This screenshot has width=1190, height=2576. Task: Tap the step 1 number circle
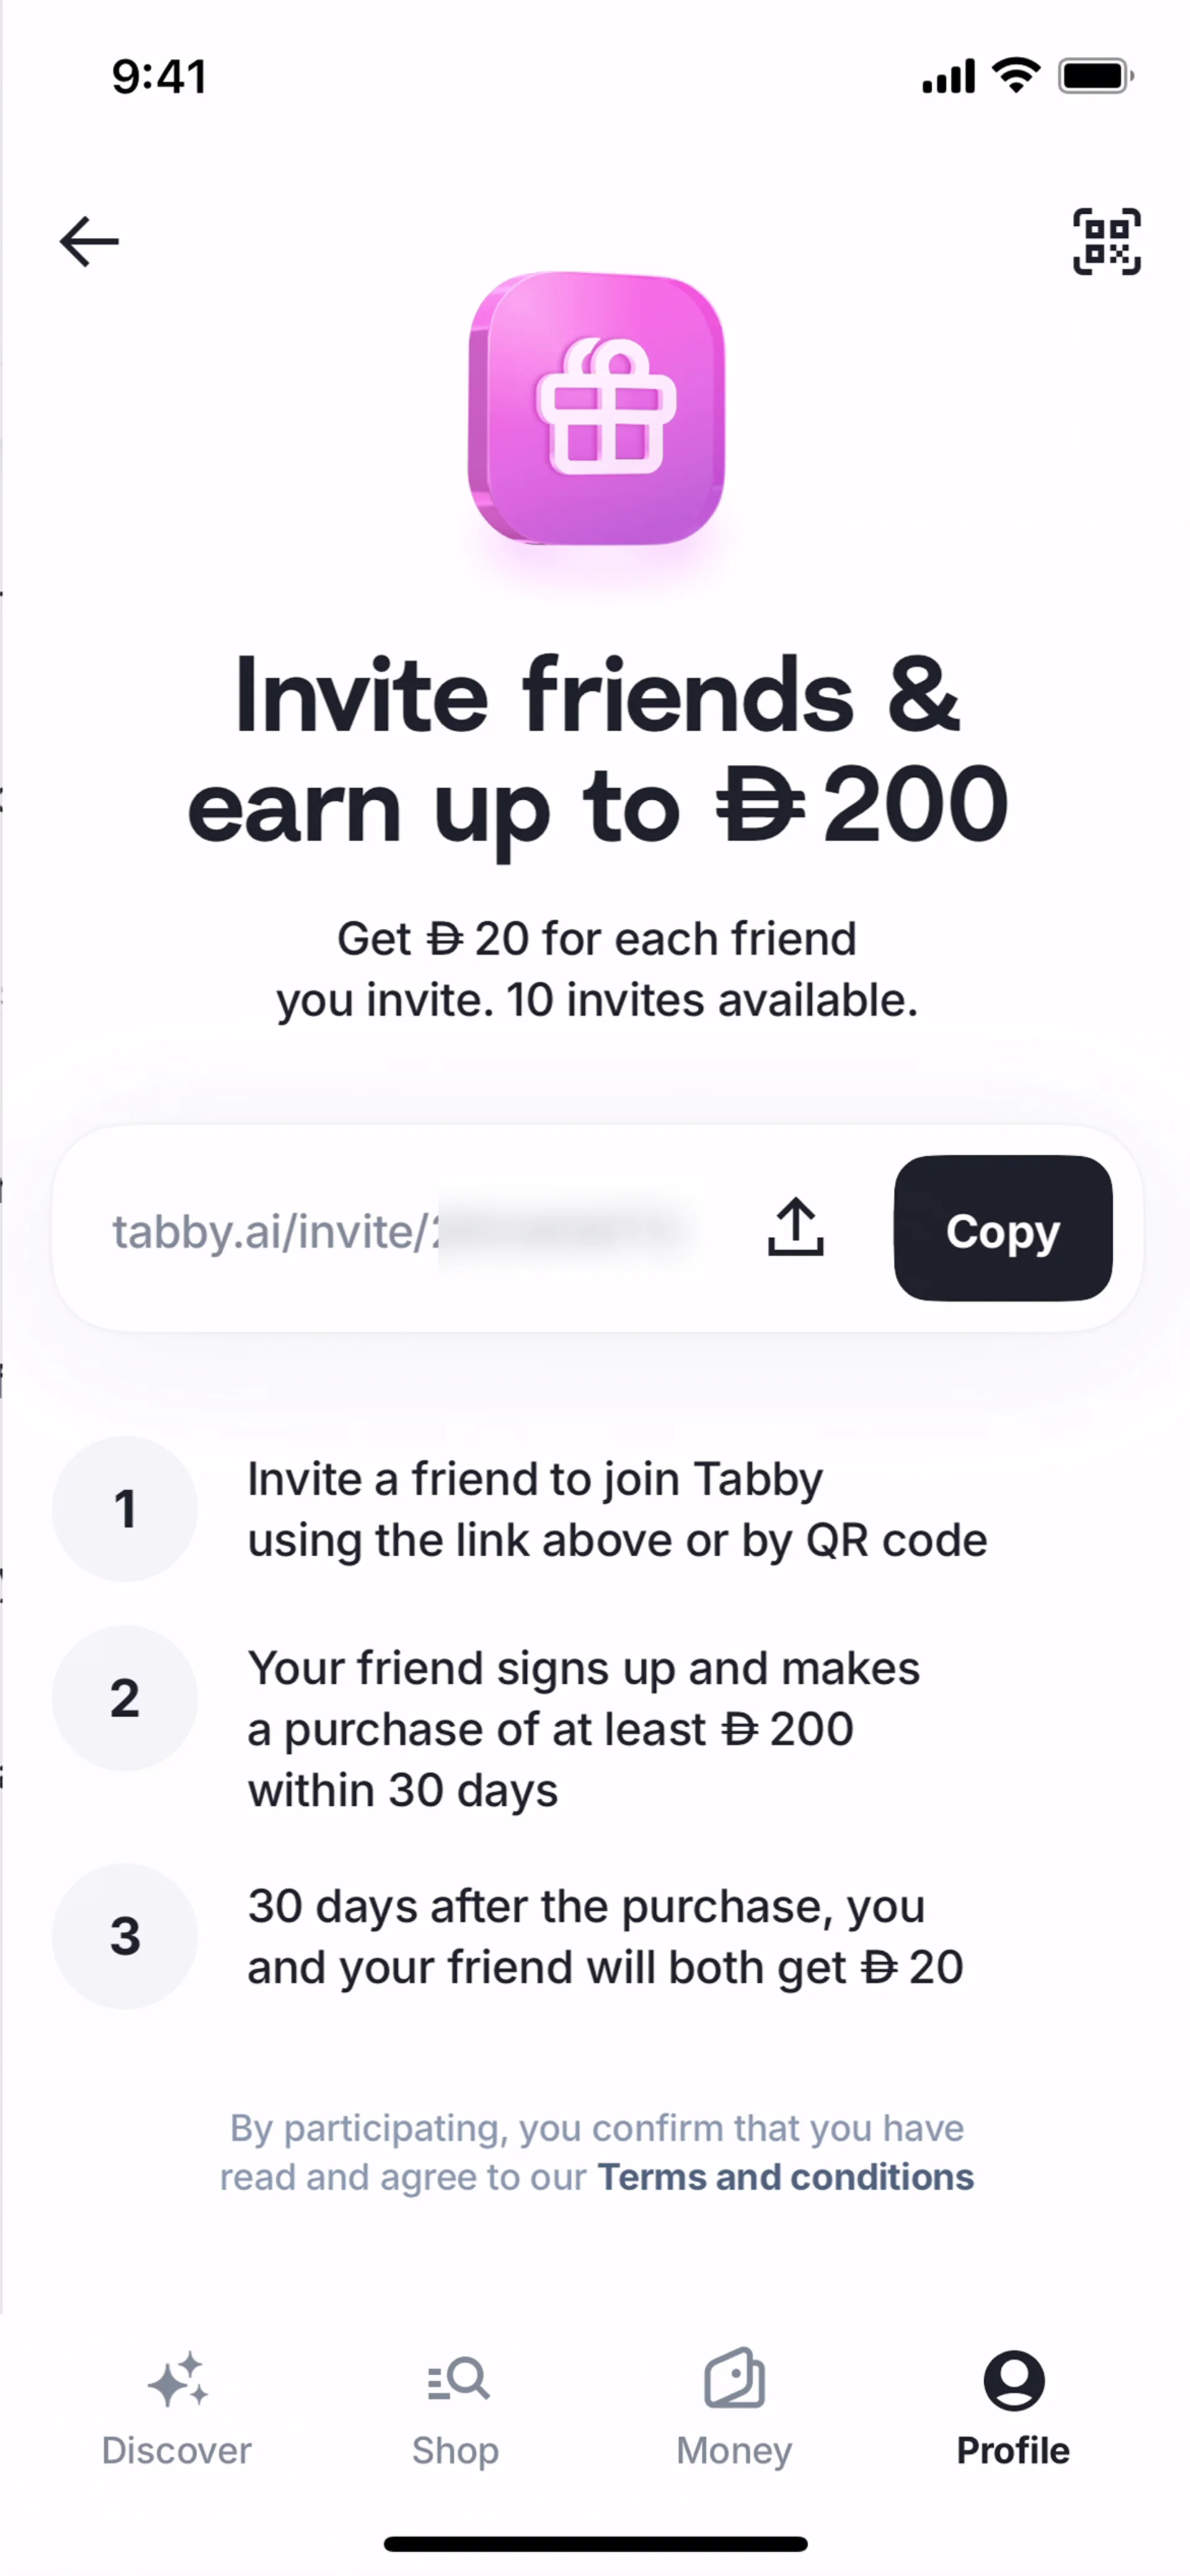125,1509
